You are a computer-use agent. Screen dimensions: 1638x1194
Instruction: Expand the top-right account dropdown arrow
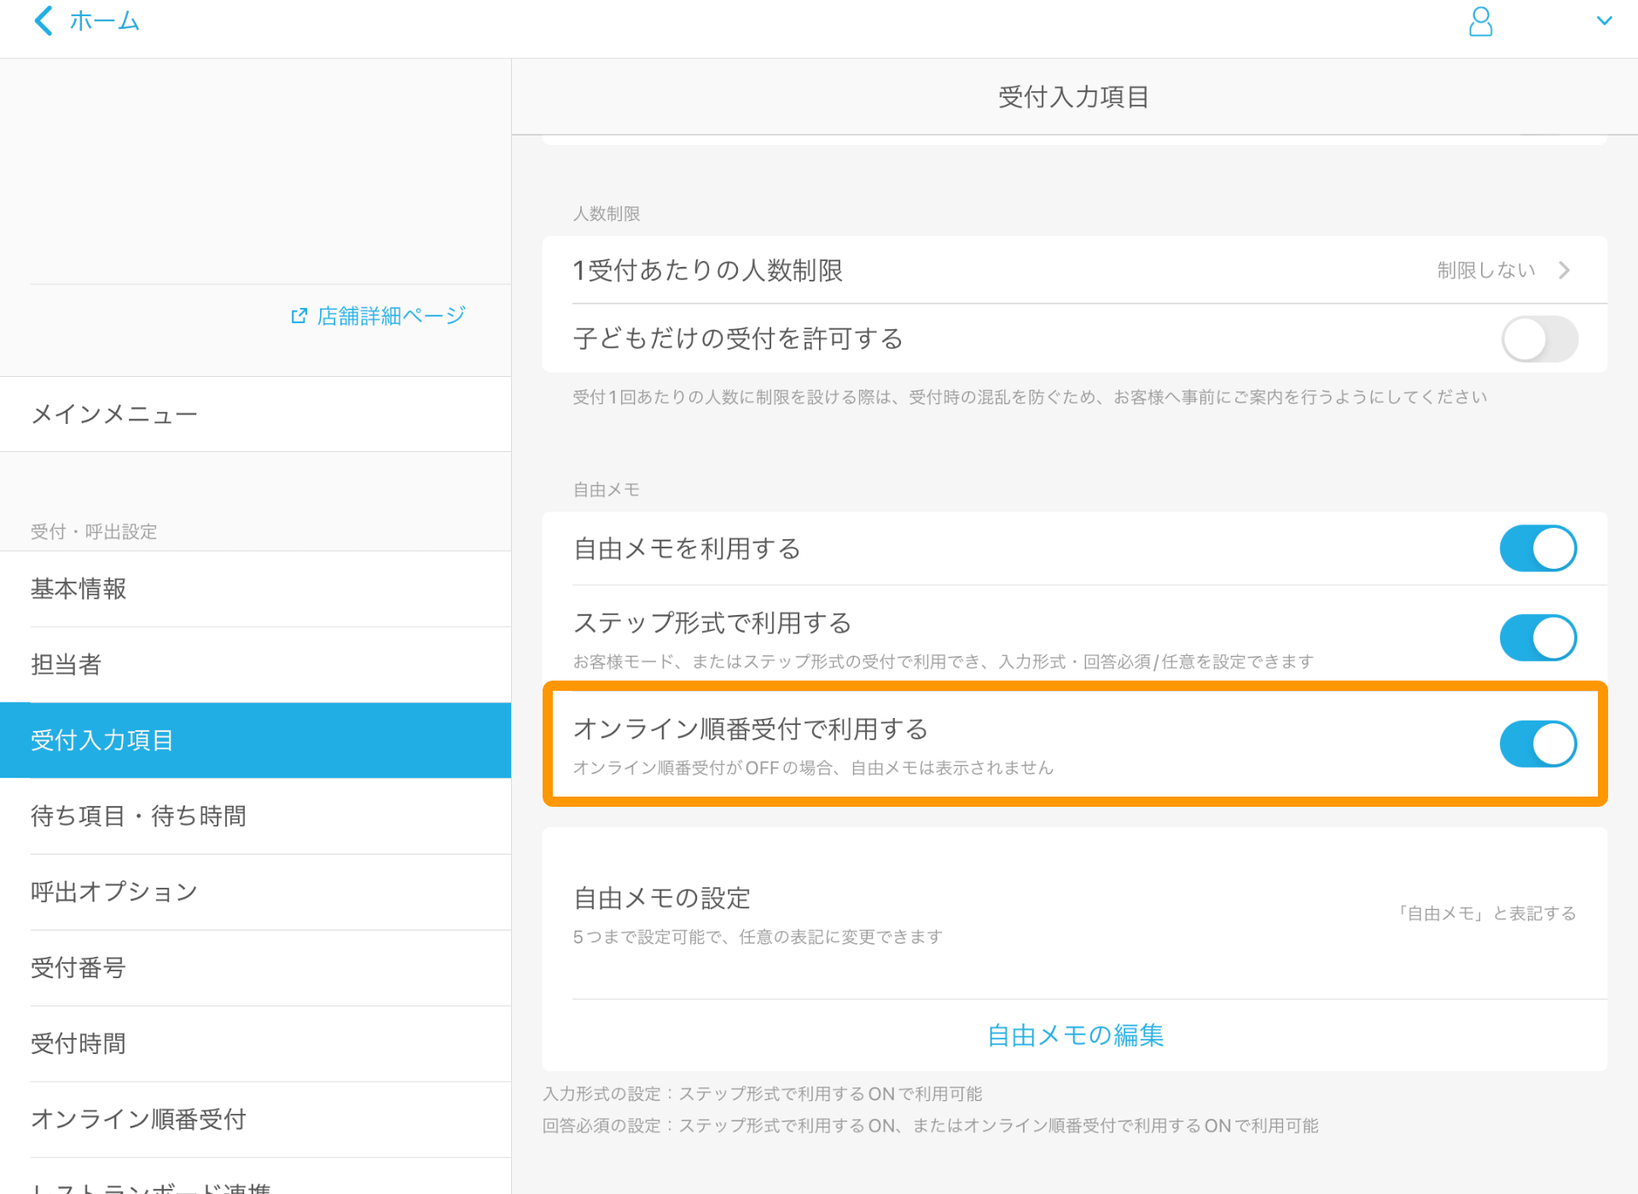click(x=1604, y=21)
